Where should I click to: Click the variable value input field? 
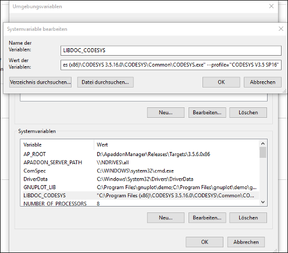point(171,65)
